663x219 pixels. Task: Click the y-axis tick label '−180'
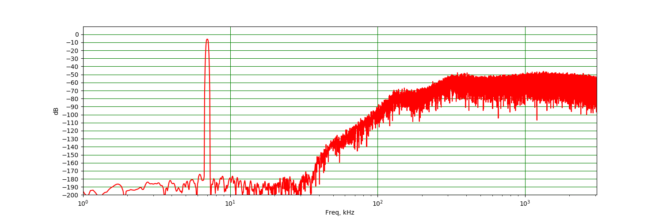[x=71, y=179]
